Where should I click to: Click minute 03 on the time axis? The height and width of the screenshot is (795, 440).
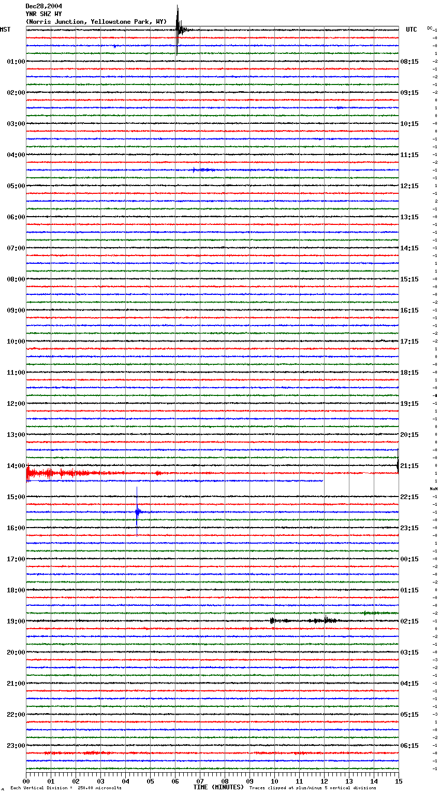click(x=100, y=781)
